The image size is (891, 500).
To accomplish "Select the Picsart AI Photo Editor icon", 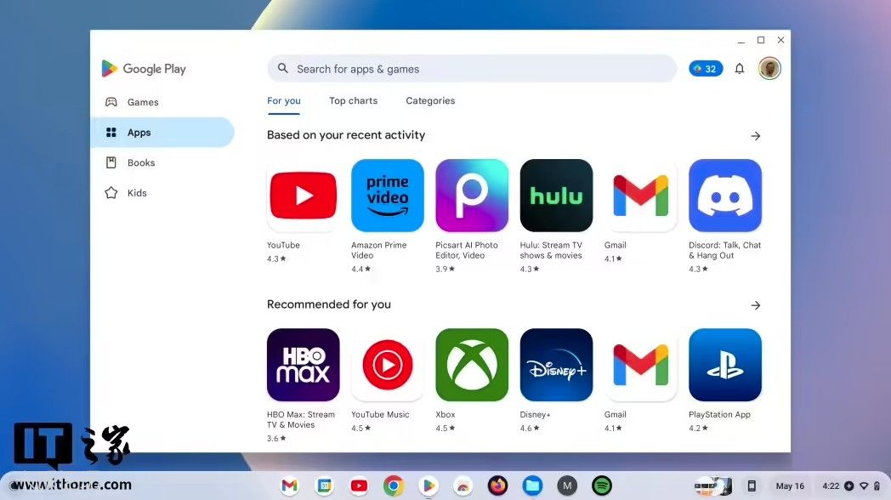I will tap(472, 196).
